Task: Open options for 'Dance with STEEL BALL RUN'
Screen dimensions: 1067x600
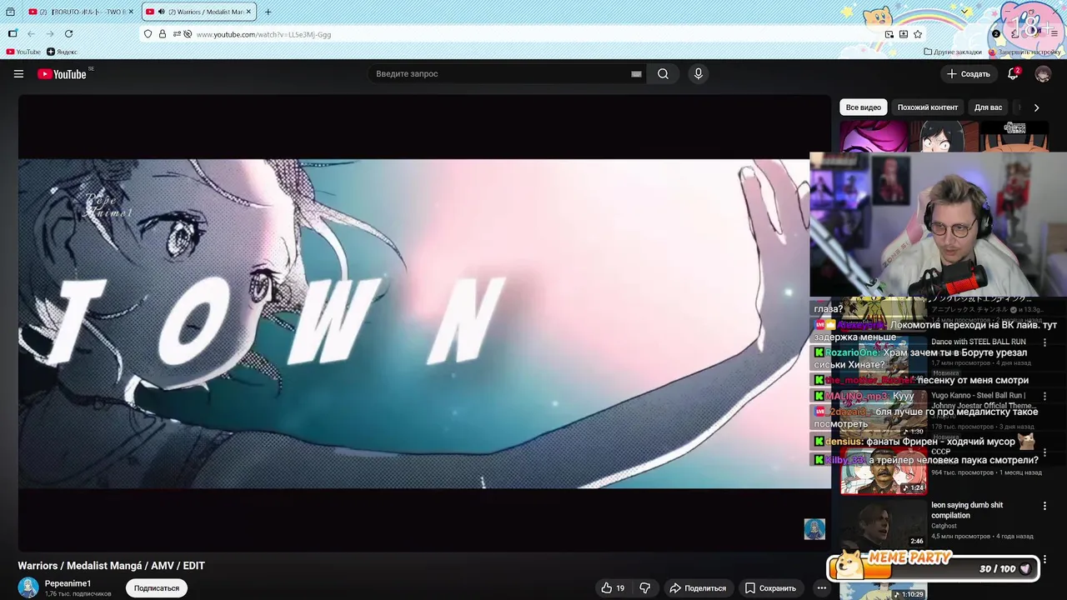Action: click(1044, 342)
